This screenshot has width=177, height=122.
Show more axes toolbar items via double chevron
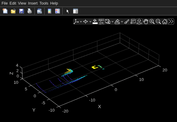click(x=171, y=22)
